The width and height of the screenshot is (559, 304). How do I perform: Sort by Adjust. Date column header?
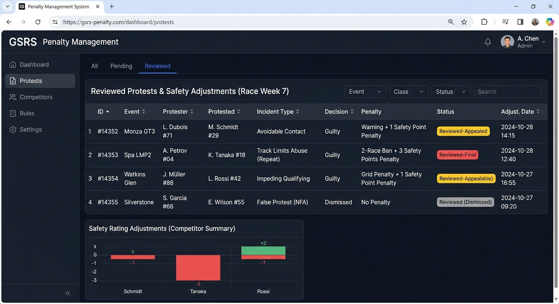520,112
